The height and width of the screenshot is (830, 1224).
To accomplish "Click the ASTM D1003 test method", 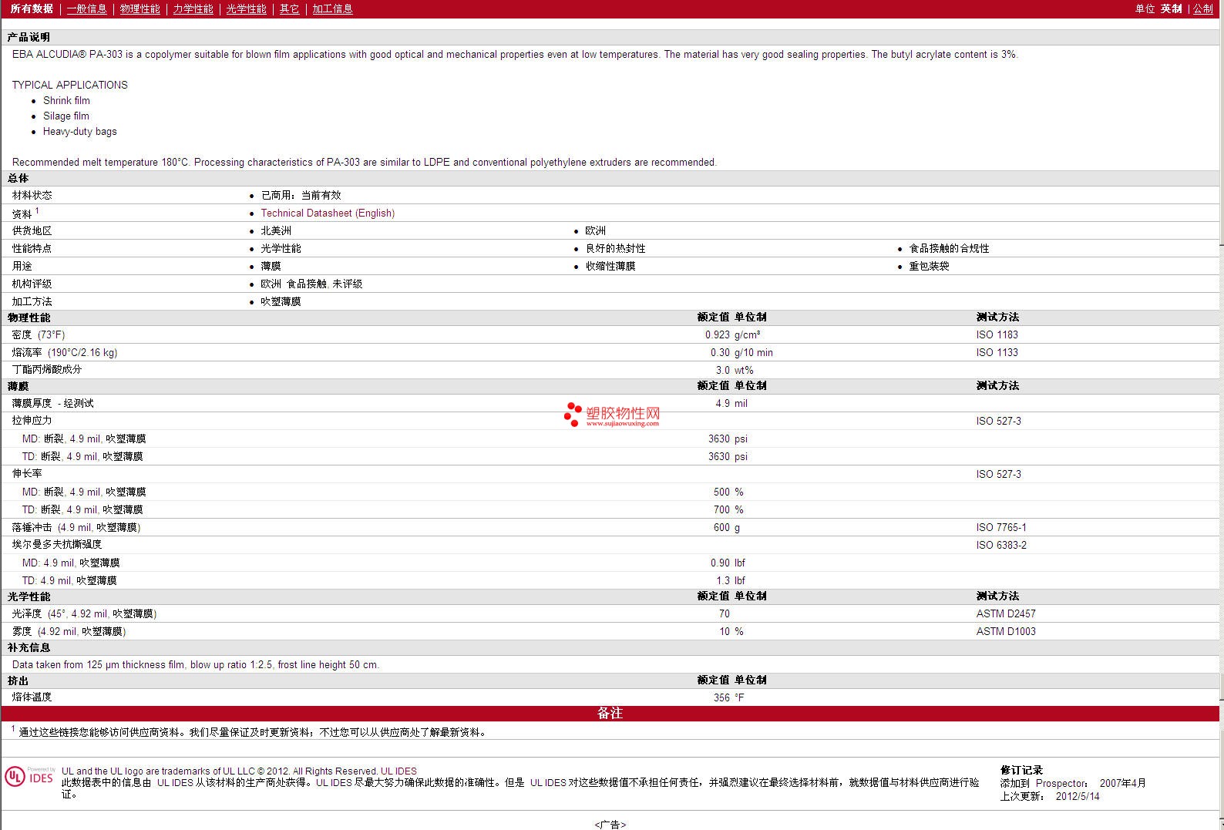I will pyautogui.click(x=1005, y=631).
